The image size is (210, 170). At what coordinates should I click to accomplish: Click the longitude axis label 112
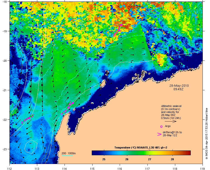10,168
